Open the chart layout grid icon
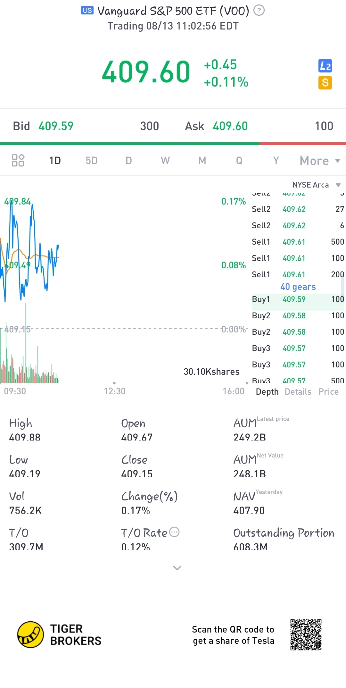This screenshot has height=688, width=346. (18, 160)
